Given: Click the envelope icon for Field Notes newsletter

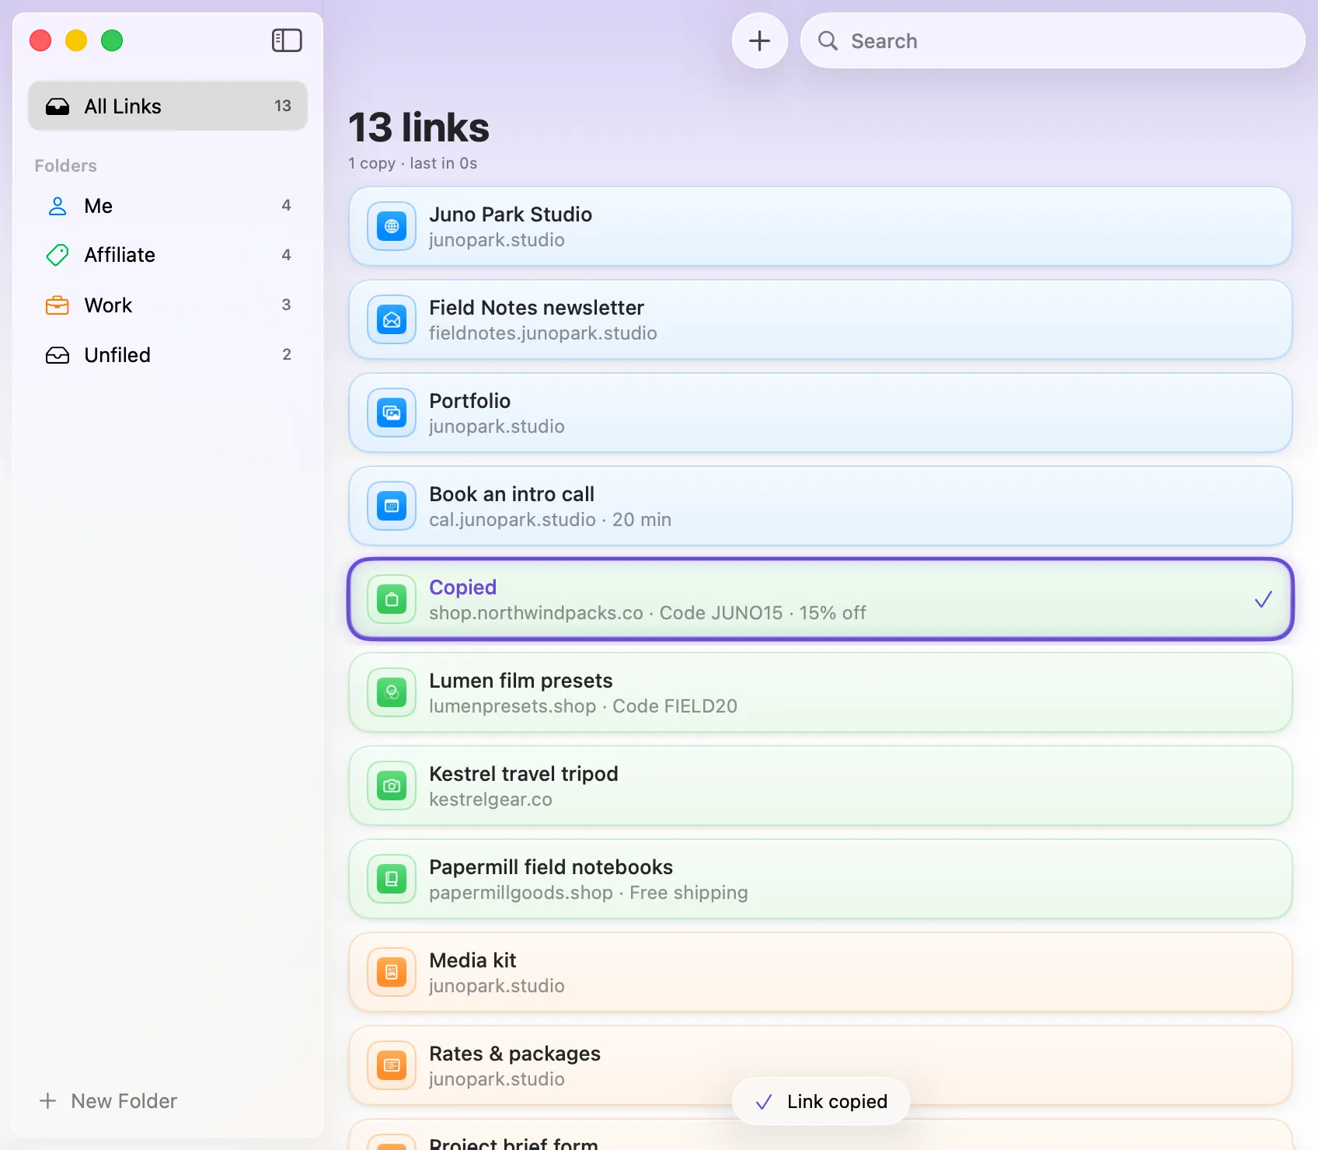Looking at the screenshot, I should tap(392, 319).
